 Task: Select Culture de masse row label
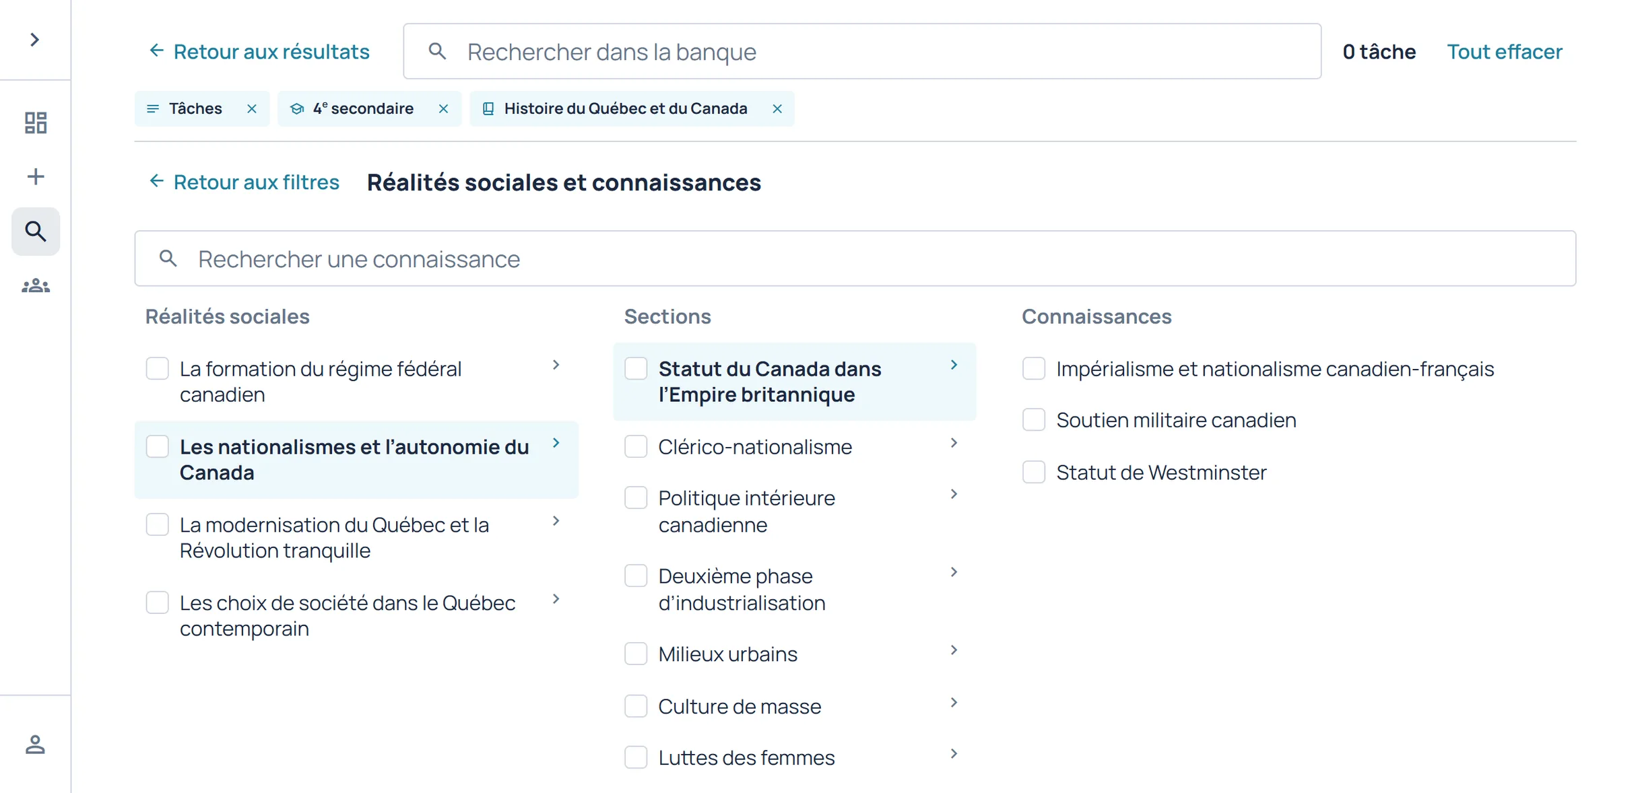[x=740, y=706]
